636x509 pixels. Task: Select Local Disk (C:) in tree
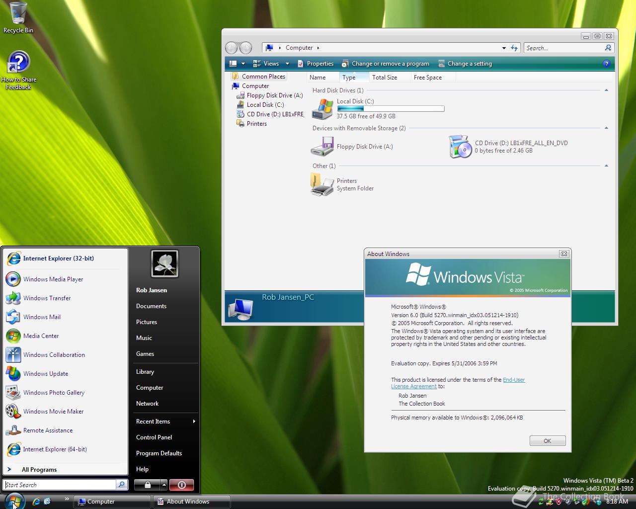point(260,105)
